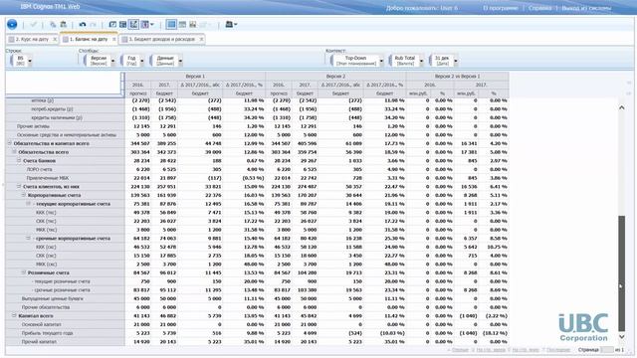Viewport: 637px width, 358px height.
Task: Select 'Выпущенные ценные бумаги' row label
Action: (53, 298)
